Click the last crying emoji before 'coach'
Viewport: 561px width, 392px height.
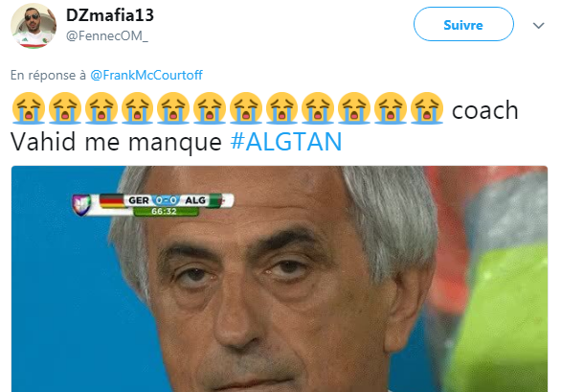(x=427, y=108)
